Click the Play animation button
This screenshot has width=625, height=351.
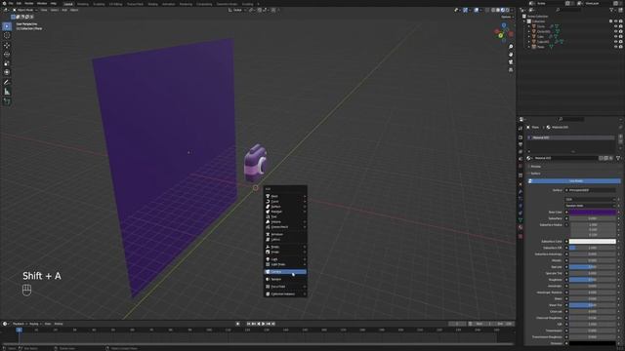tap(264, 324)
